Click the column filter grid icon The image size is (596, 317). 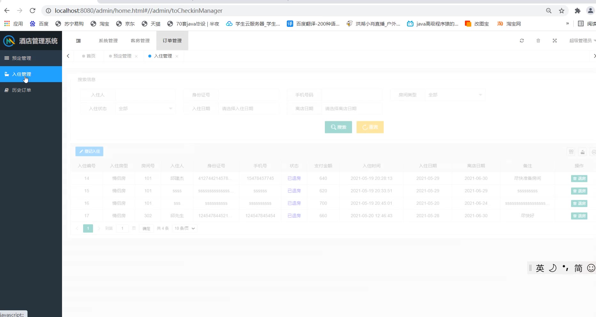pyautogui.click(x=571, y=152)
